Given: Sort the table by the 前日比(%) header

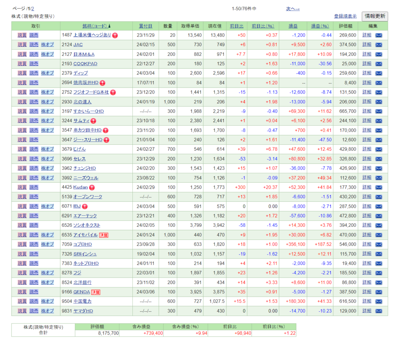Looking at the screenshot, I should coord(263,26).
